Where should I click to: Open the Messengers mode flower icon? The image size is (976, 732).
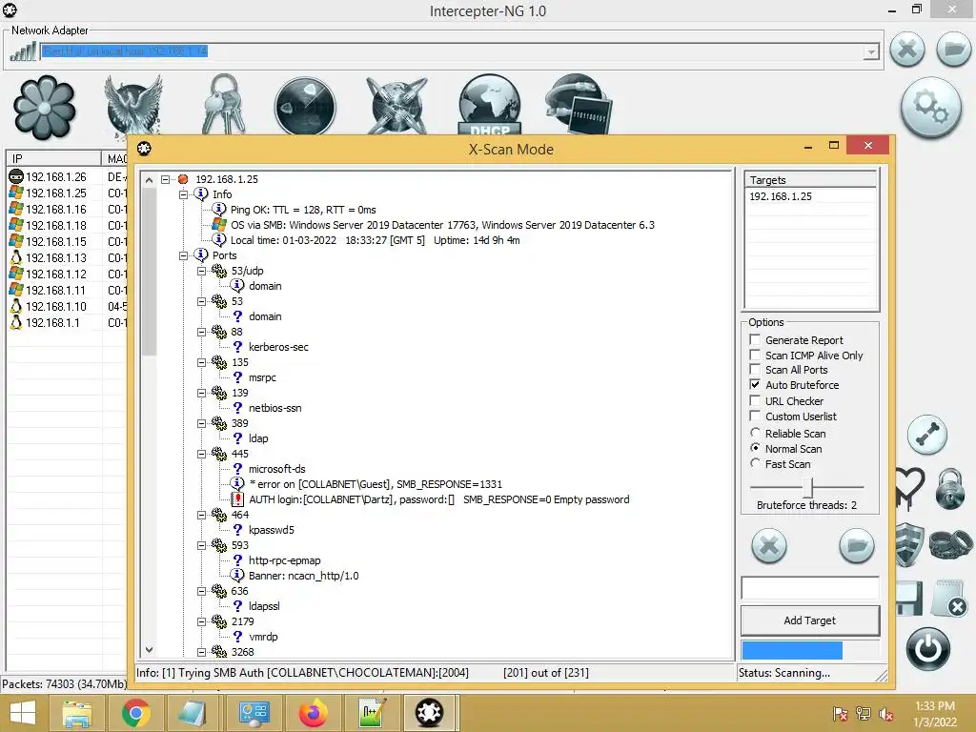tap(44, 107)
